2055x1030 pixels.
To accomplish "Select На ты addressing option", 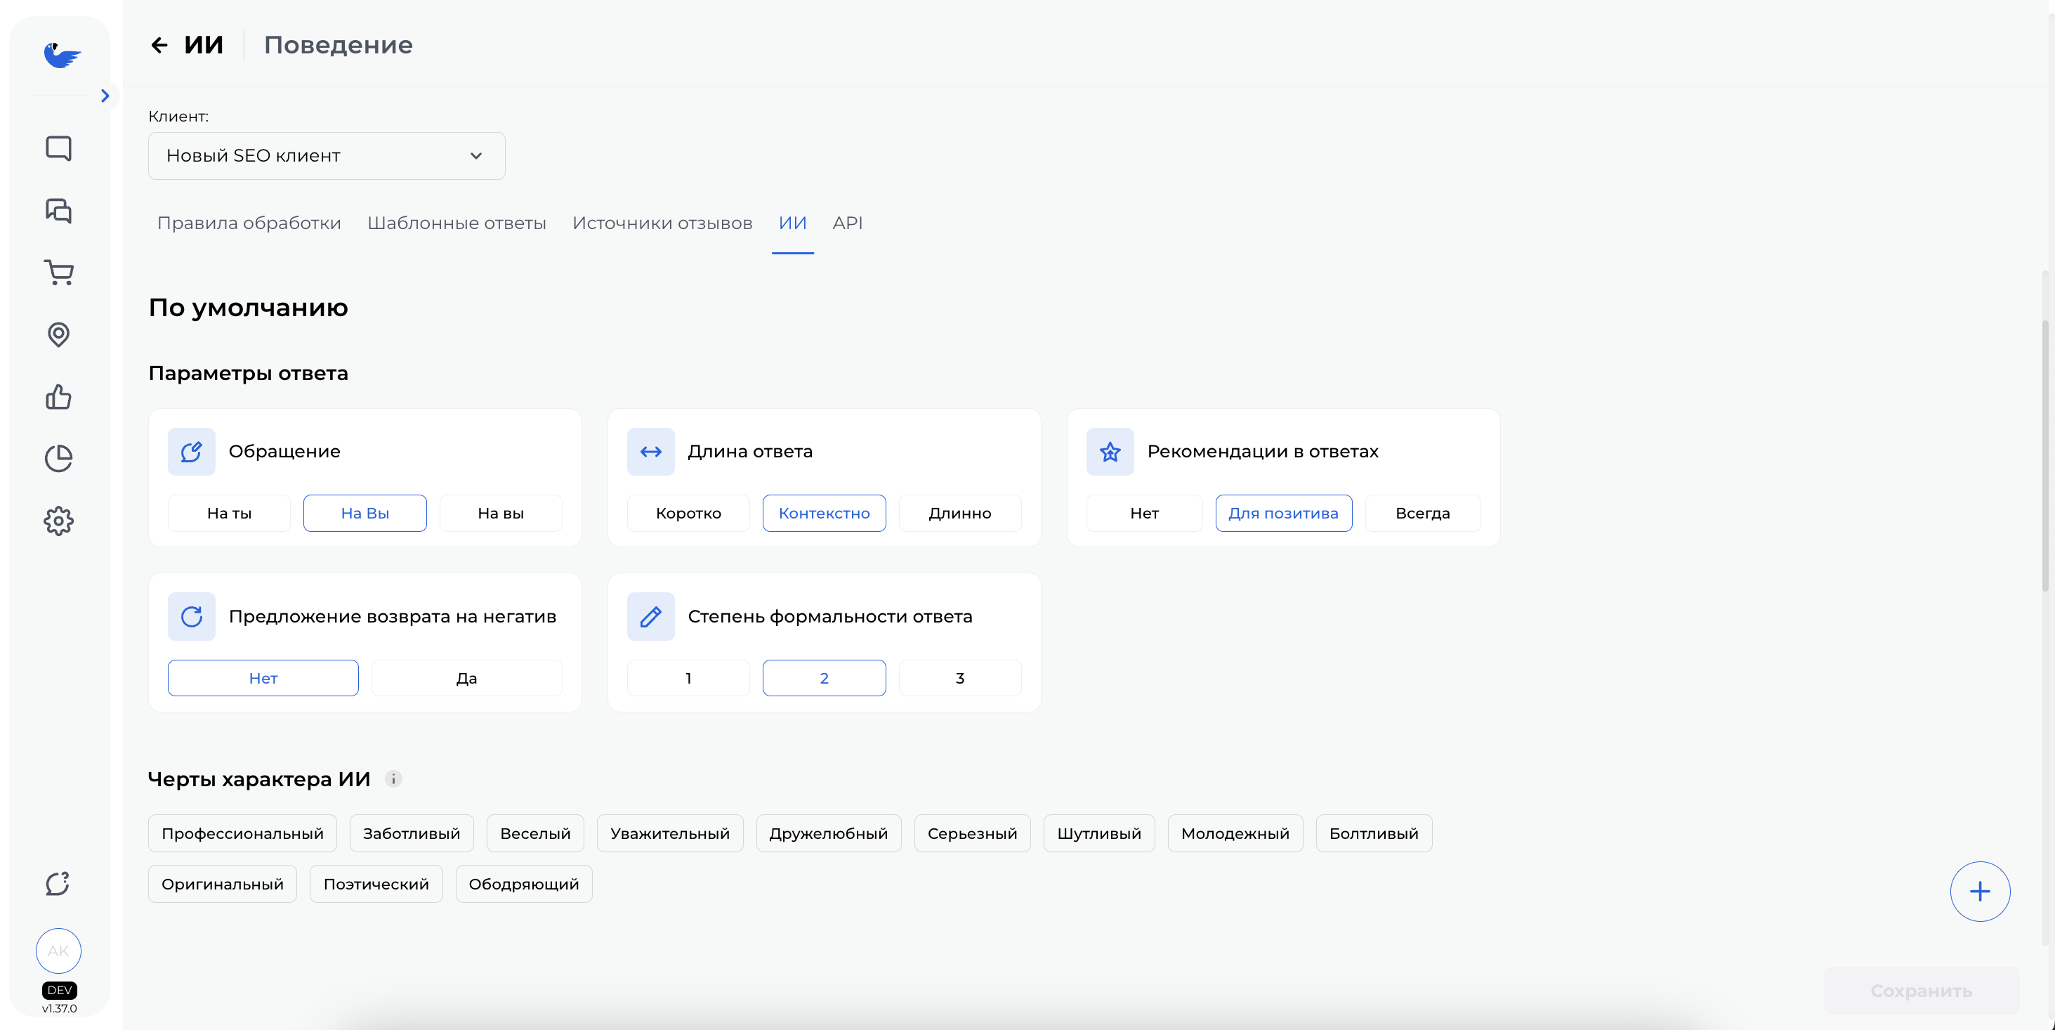I will pyautogui.click(x=229, y=514).
